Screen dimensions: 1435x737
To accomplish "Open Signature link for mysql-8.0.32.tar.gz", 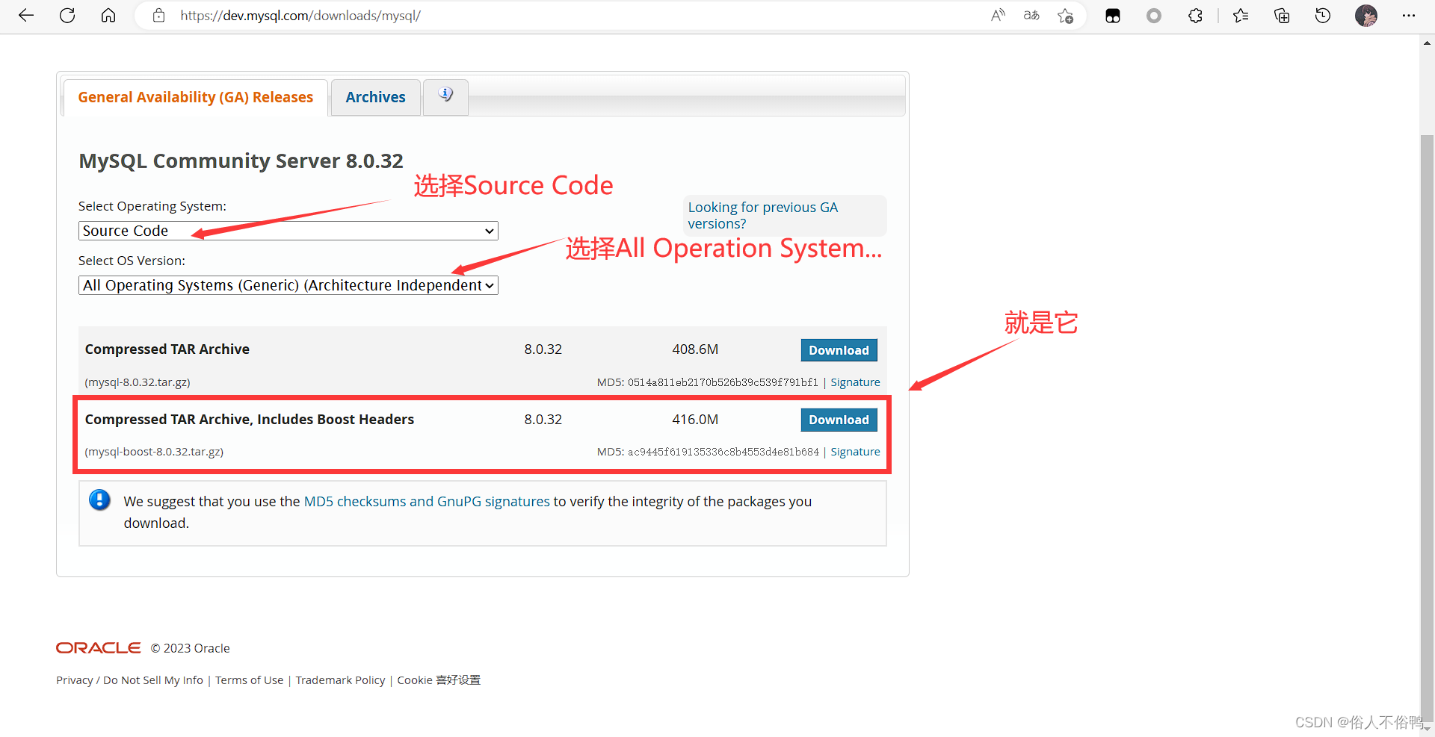I will click(x=855, y=382).
